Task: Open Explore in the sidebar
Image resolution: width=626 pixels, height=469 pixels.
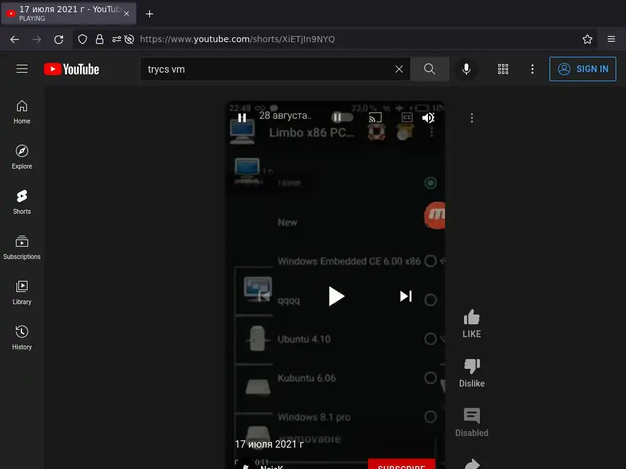Action: [22, 157]
